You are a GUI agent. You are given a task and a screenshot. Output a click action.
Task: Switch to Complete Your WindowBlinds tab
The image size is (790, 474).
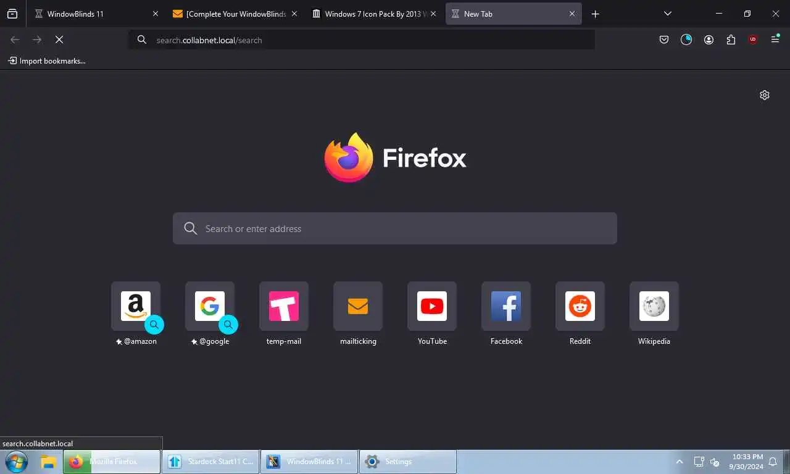click(235, 14)
